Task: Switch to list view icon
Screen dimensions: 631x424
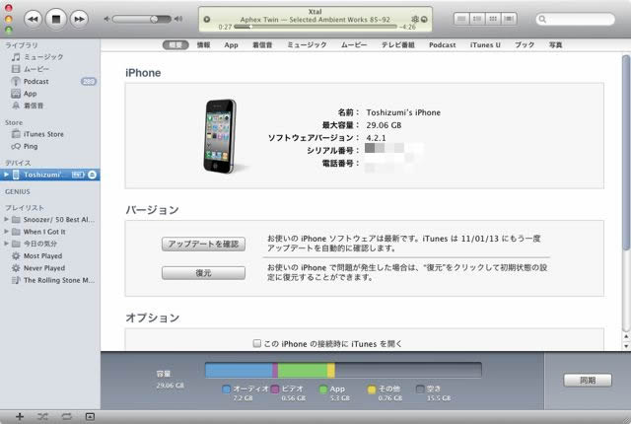Action: click(x=461, y=19)
